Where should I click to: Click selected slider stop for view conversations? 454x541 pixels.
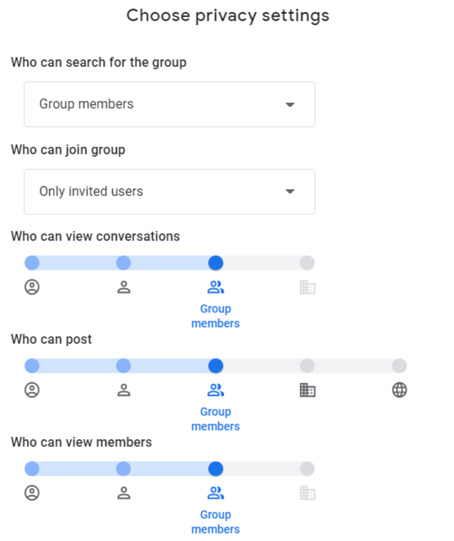click(x=216, y=263)
